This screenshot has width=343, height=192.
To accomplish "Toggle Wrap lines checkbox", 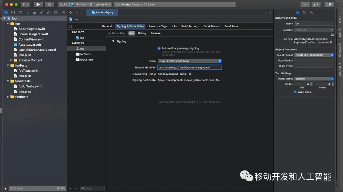I will (x=295, y=92).
